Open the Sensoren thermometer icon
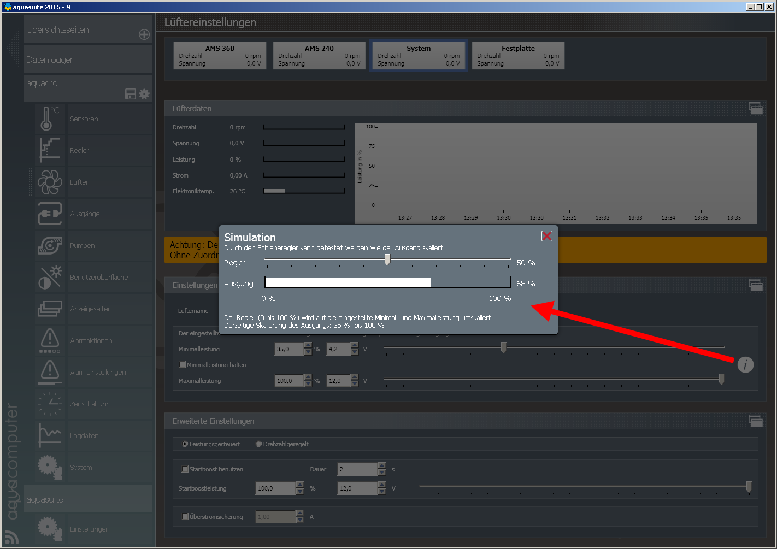 click(x=49, y=119)
